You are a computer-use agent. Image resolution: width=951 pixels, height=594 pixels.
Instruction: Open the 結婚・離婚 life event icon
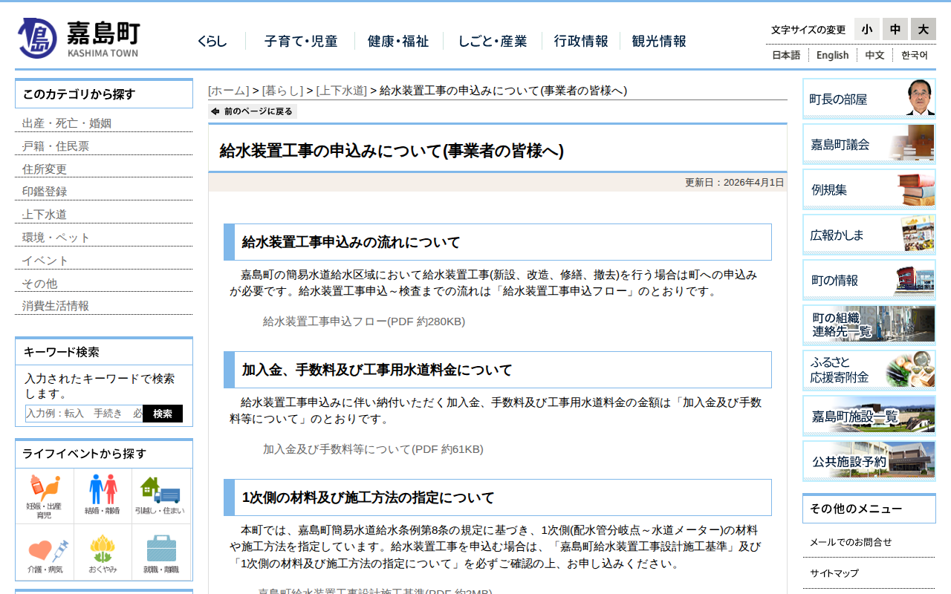click(103, 497)
